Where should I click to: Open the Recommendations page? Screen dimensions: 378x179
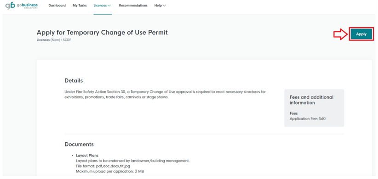(x=133, y=6)
